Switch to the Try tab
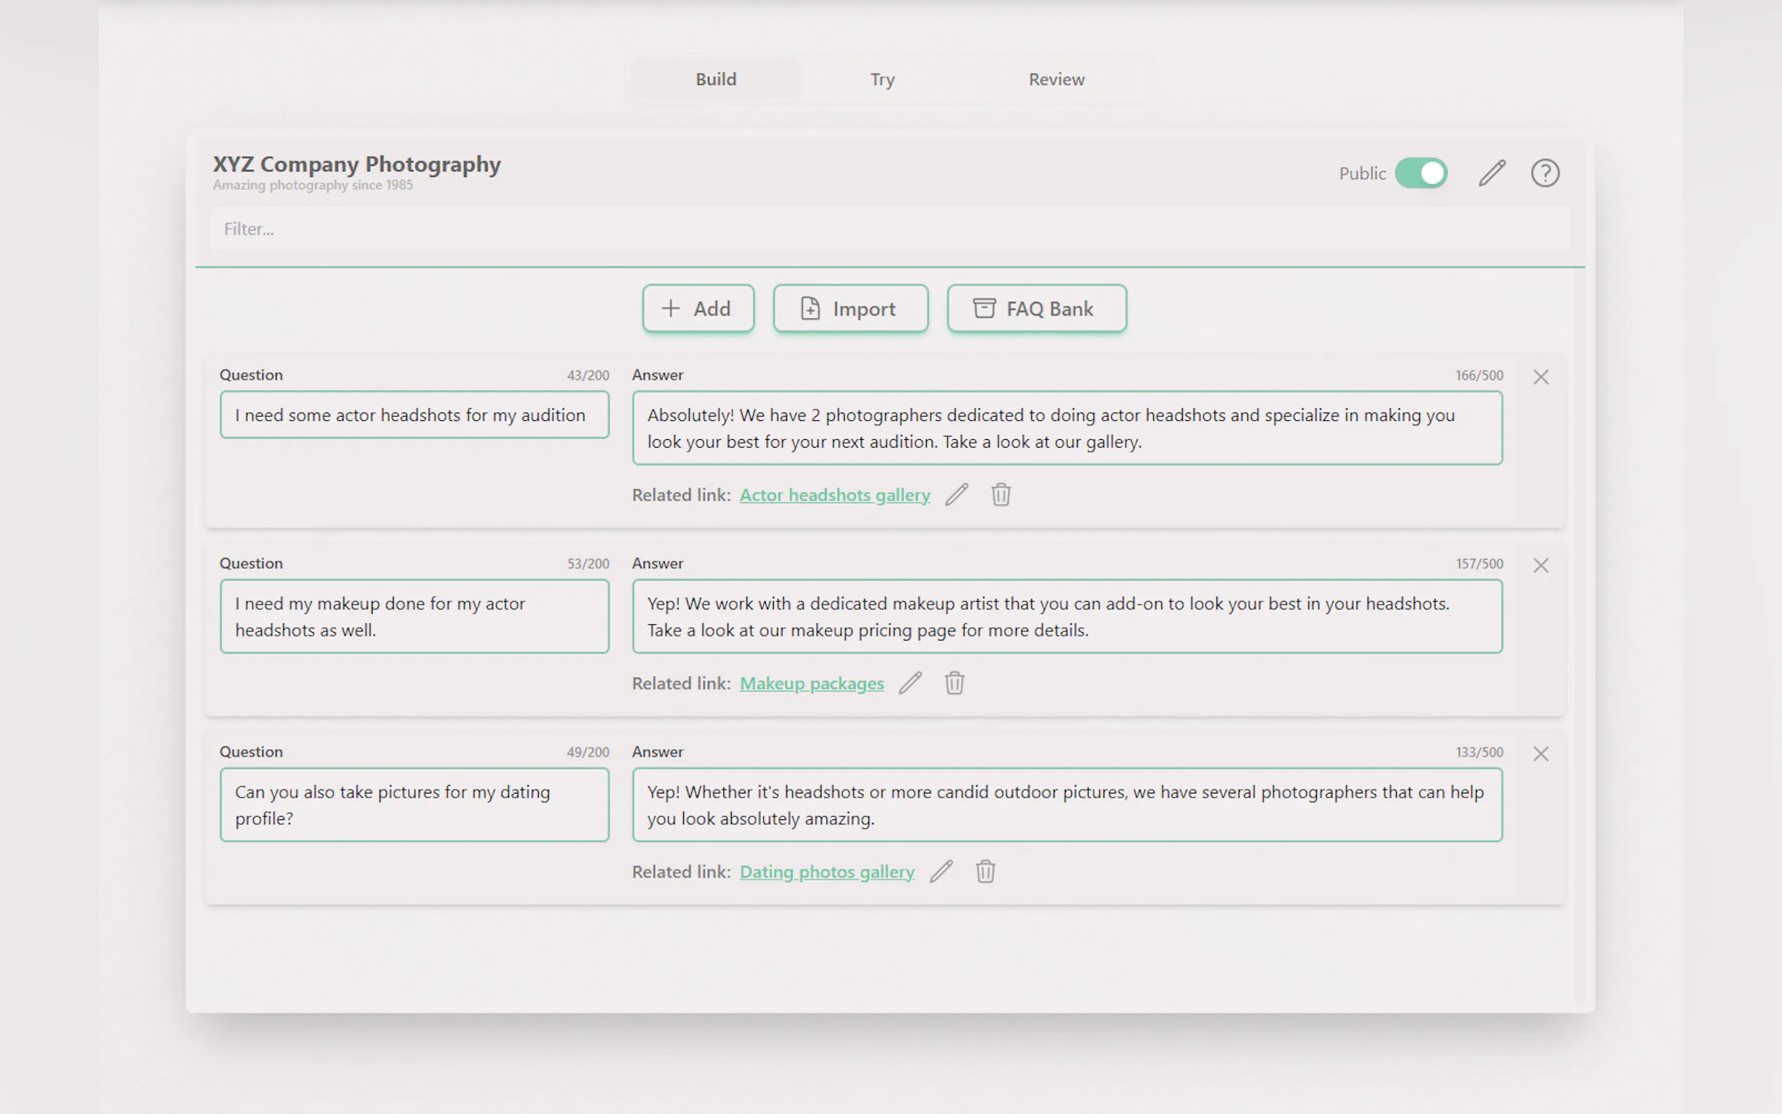Viewport: 1782px width, 1114px height. click(882, 79)
